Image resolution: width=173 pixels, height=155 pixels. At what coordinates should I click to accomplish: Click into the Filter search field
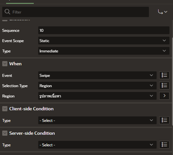(x=76, y=12)
